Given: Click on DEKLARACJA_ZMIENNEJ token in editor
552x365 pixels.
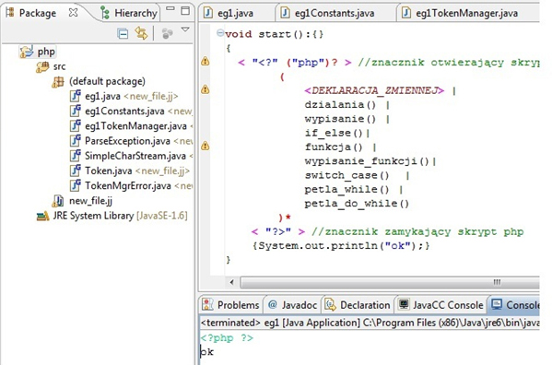Looking at the screenshot, I should point(374,91).
